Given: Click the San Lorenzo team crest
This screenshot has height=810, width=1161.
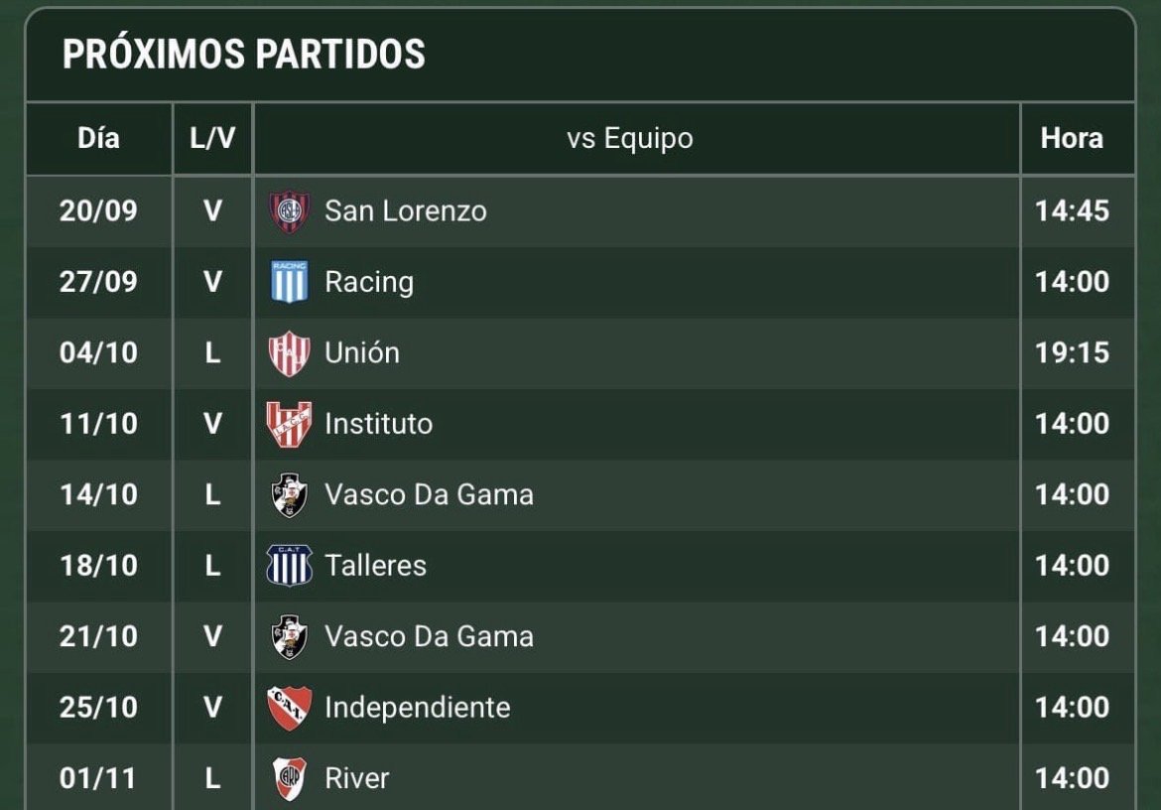Looking at the screenshot, I should [x=289, y=211].
